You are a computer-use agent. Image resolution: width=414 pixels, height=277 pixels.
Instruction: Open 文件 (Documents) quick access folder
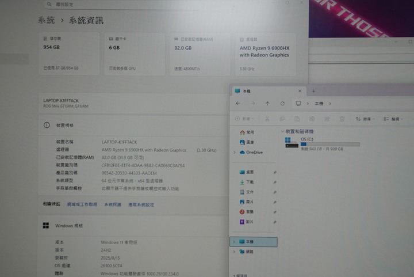247,192
